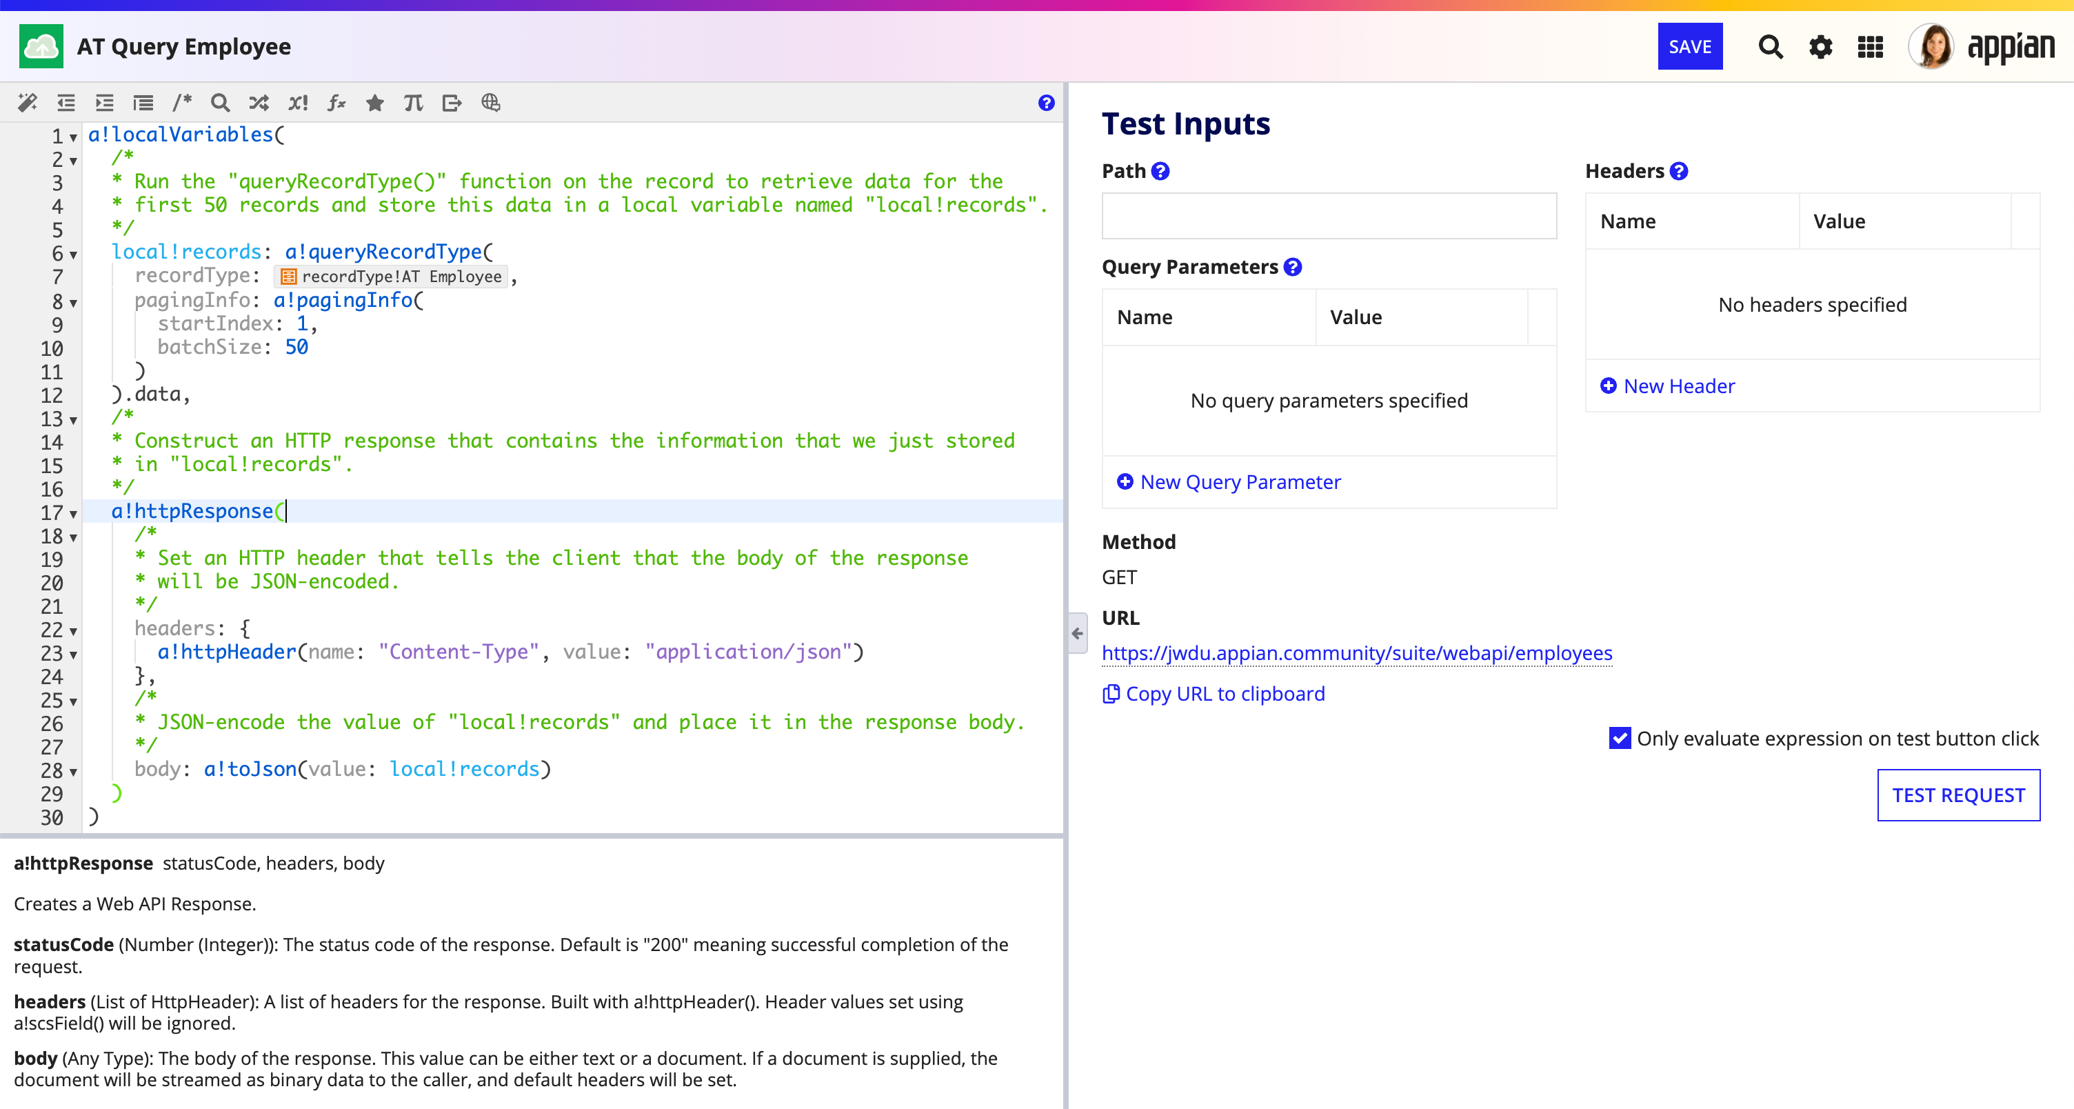Click the user profile avatar

[1931, 47]
